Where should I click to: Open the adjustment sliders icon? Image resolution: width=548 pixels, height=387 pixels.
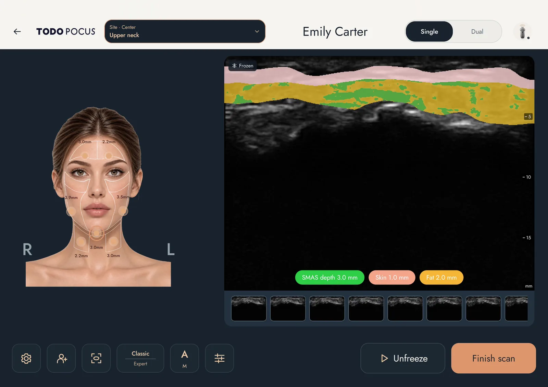pyautogui.click(x=220, y=358)
